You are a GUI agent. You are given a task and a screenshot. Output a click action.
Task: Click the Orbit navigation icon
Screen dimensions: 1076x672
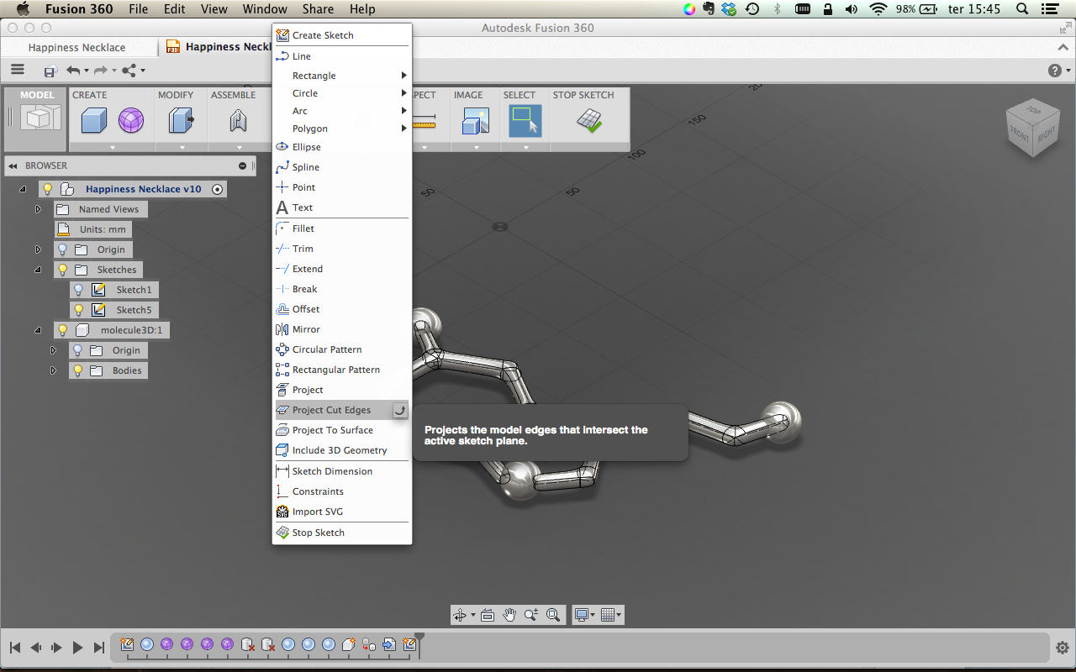(x=459, y=615)
